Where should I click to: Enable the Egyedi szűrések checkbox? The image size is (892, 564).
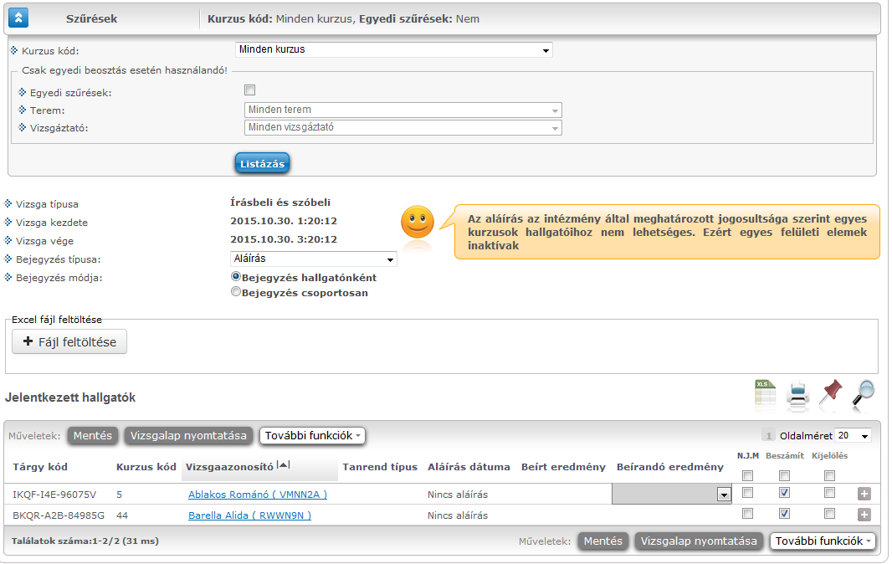[x=249, y=90]
